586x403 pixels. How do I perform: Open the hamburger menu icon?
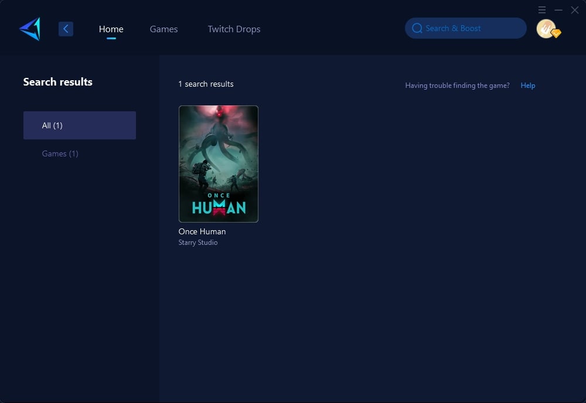click(542, 10)
